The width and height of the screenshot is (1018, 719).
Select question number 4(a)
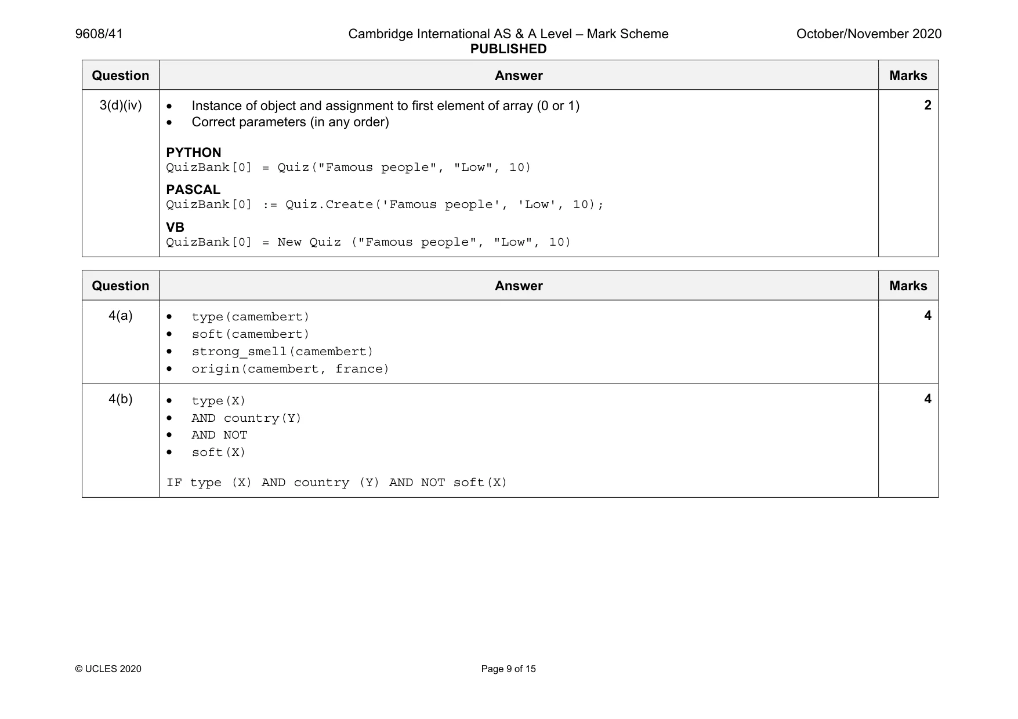coord(121,316)
